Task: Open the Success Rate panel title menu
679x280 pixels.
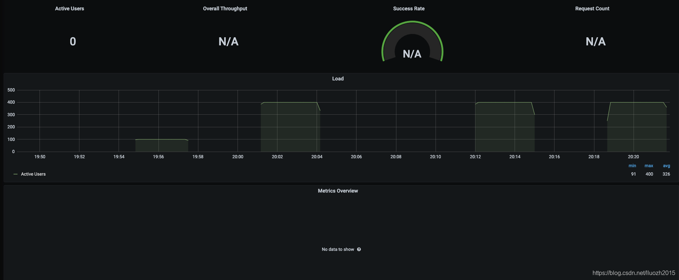Action: (409, 8)
